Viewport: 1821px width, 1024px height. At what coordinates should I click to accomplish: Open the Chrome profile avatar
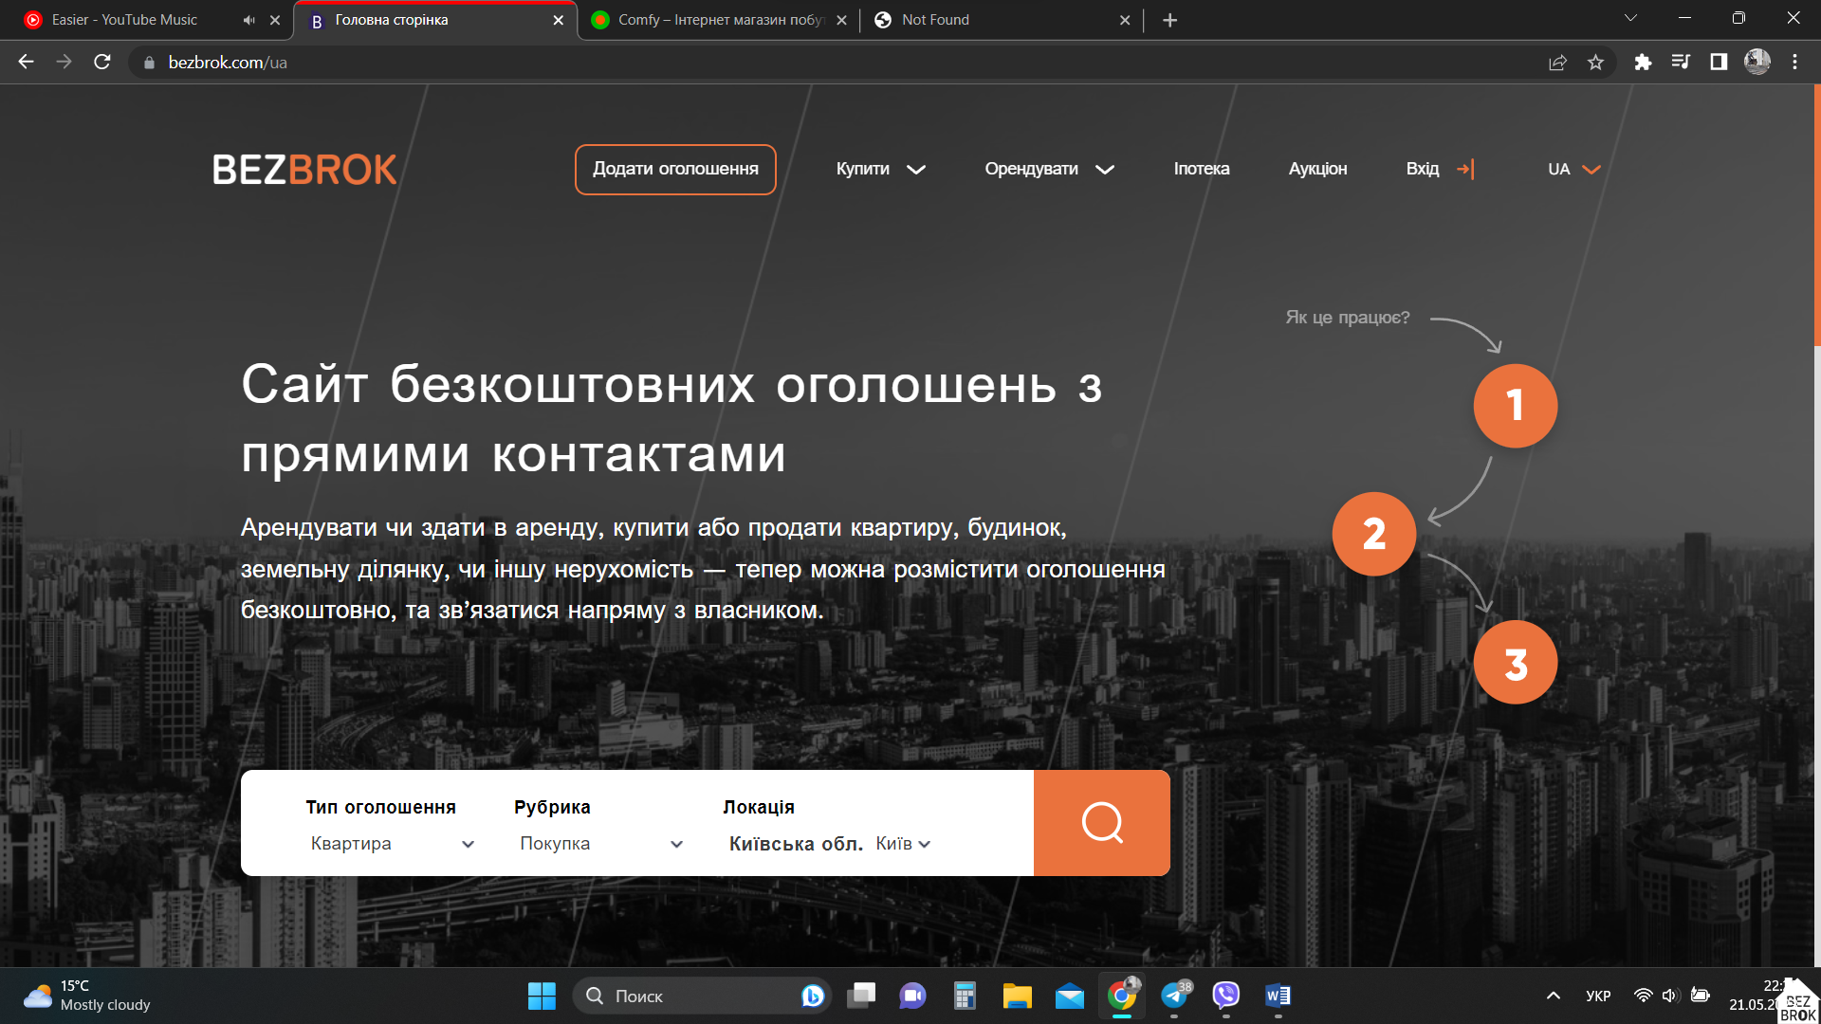click(x=1757, y=63)
